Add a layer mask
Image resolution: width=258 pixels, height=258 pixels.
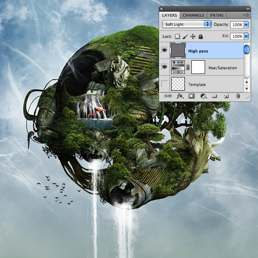point(191,96)
